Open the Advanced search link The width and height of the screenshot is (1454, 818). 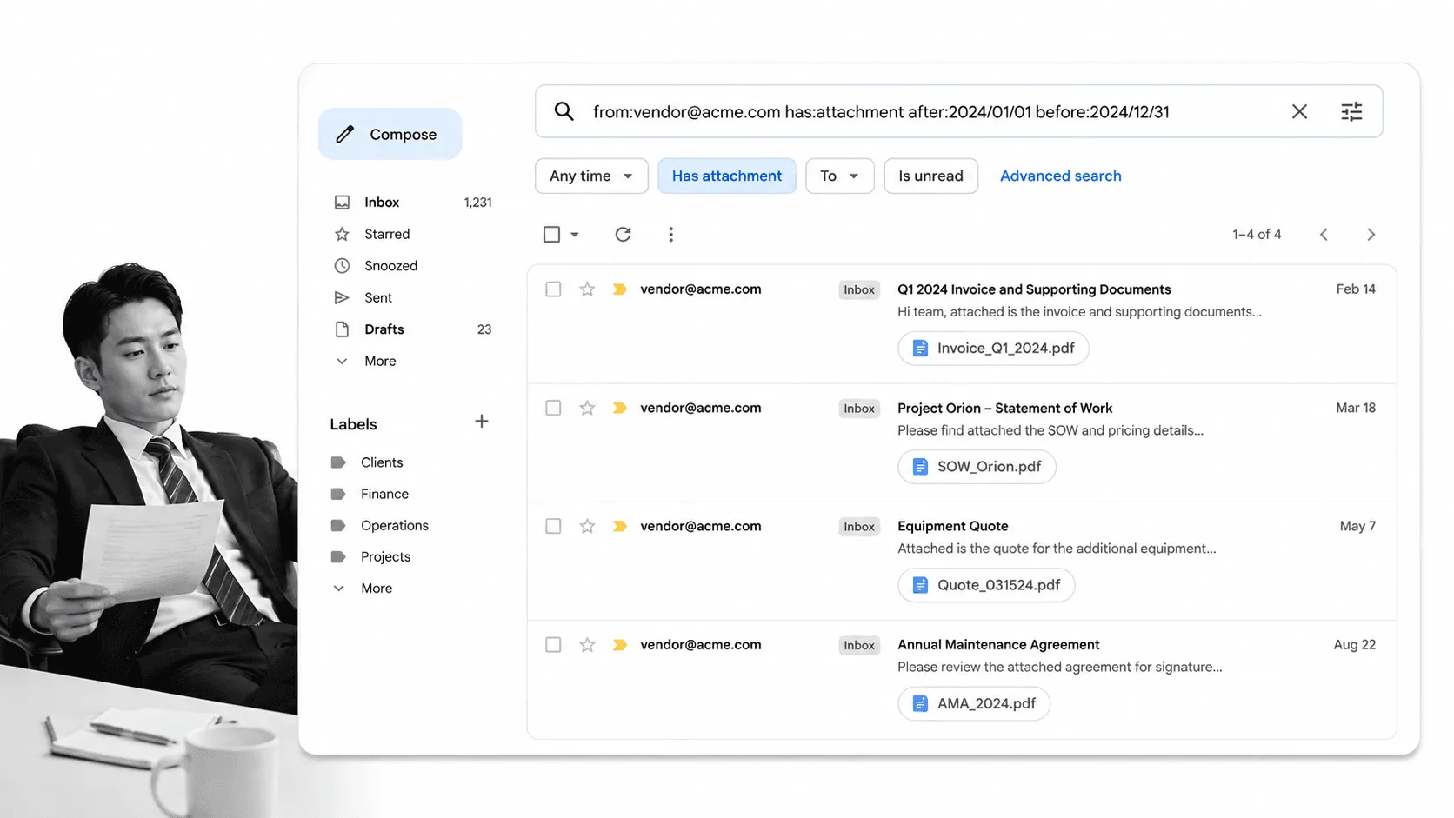click(x=1060, y=176)
